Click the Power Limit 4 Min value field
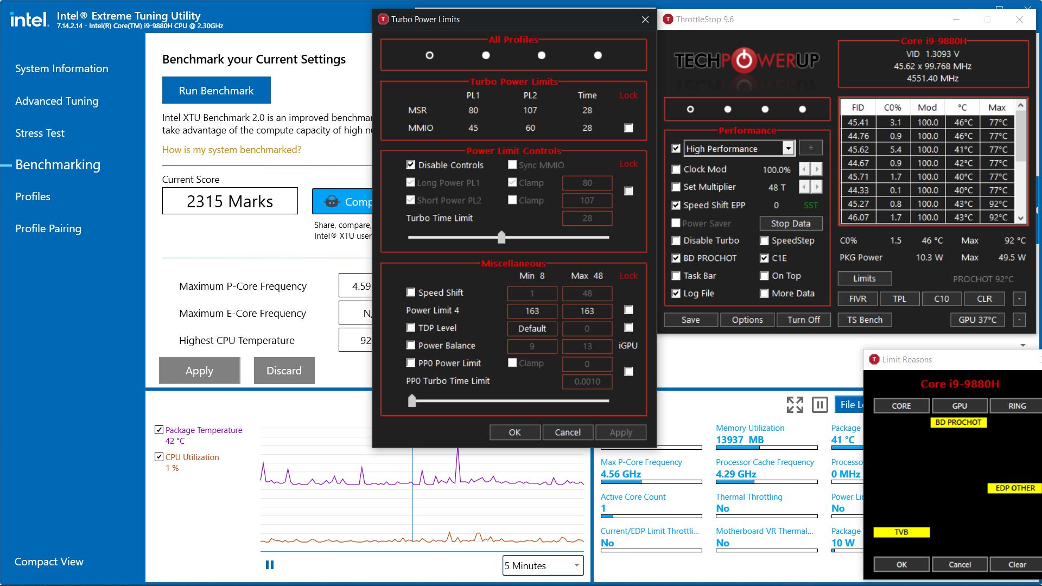The width and height of the screenshot is (1042, 586). point(532,311)
